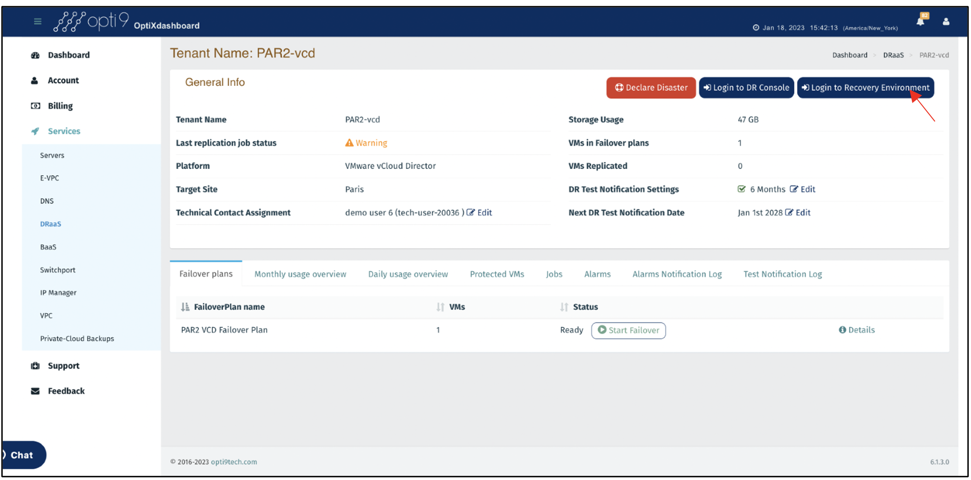Open the hamburger menu icon

pyautogui.click(x=38, y=21)
